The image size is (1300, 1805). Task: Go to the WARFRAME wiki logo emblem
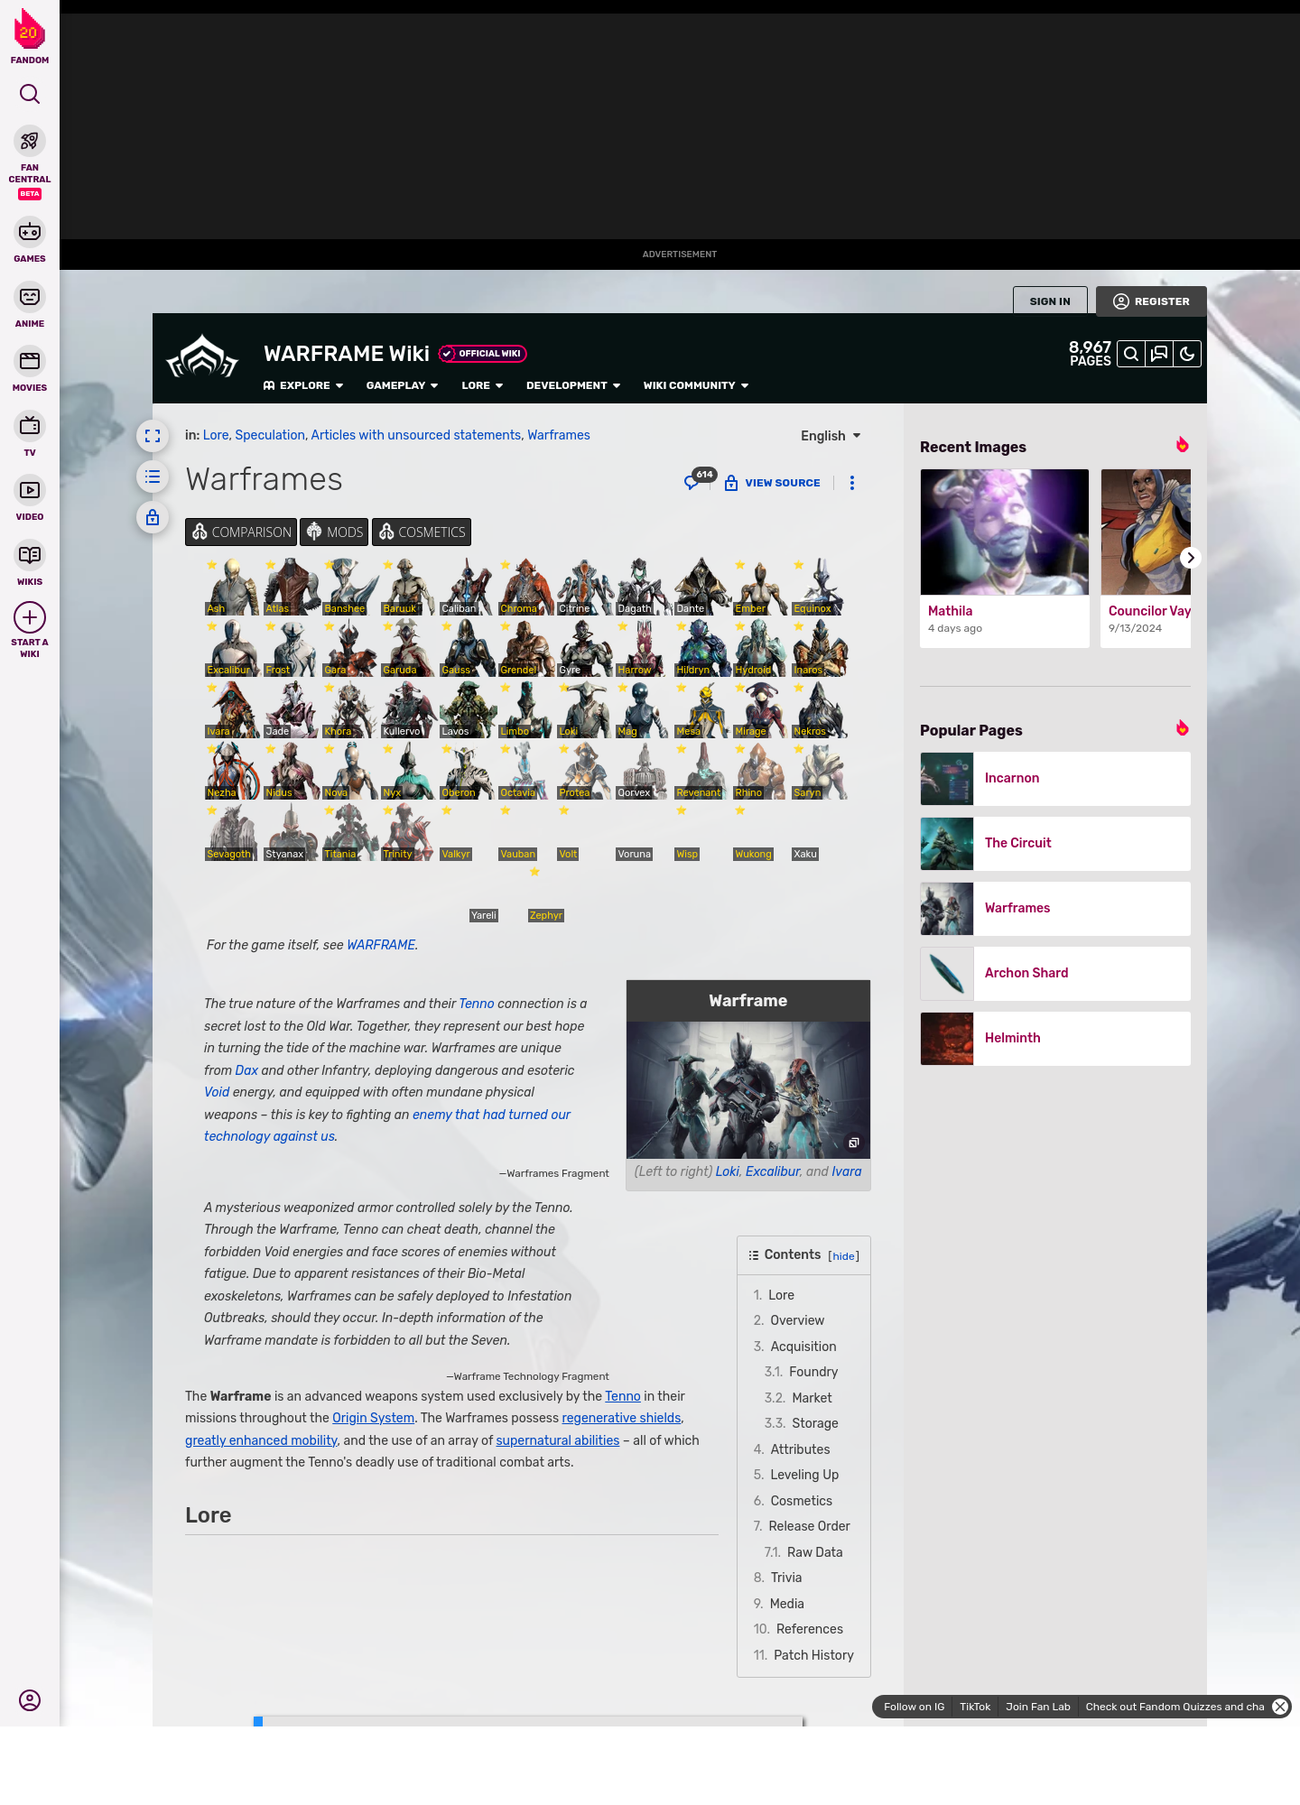pos(202,356)
